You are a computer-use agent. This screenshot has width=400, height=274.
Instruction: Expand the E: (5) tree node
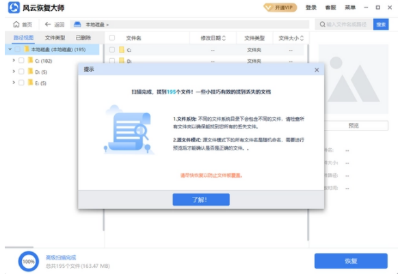(x=14, y=83)
